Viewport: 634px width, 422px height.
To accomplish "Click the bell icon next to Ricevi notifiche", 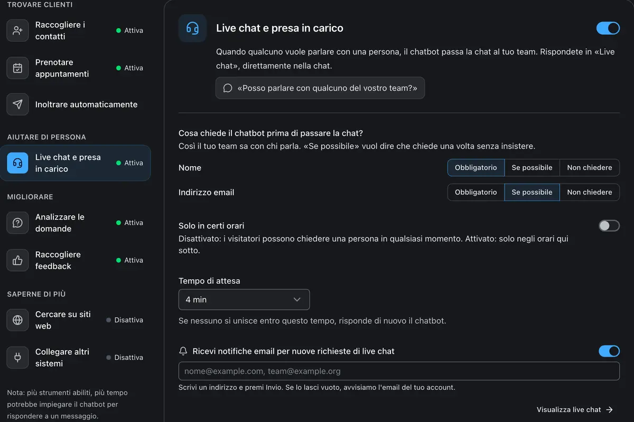I will point(183,351).
